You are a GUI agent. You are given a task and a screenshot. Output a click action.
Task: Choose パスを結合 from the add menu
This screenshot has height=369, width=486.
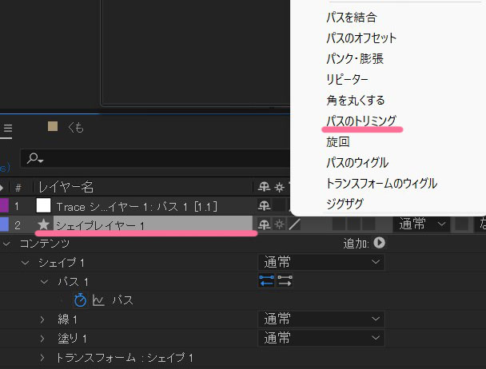(x=352, y=18)
